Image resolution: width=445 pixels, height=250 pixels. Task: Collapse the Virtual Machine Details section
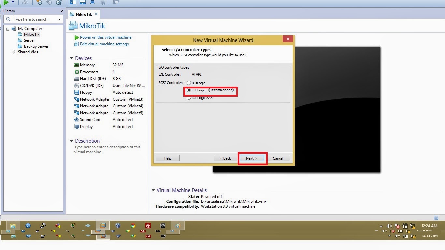coord(153,190)
